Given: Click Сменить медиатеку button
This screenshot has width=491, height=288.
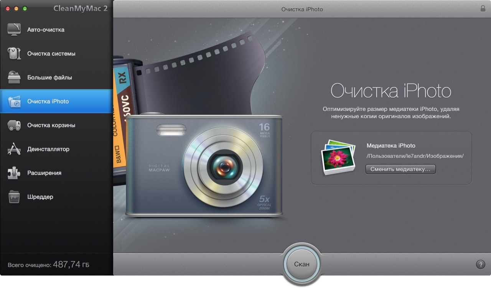Looking at the screenshot, I should pos(400,169).
